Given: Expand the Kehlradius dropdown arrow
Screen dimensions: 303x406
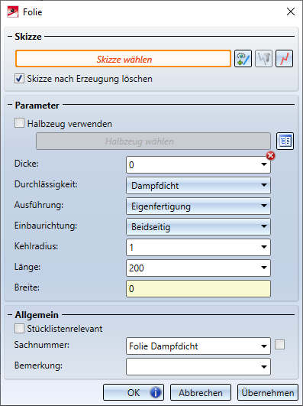Looking at the screenshot, I should pyautogui.click(x=264, y=247).
